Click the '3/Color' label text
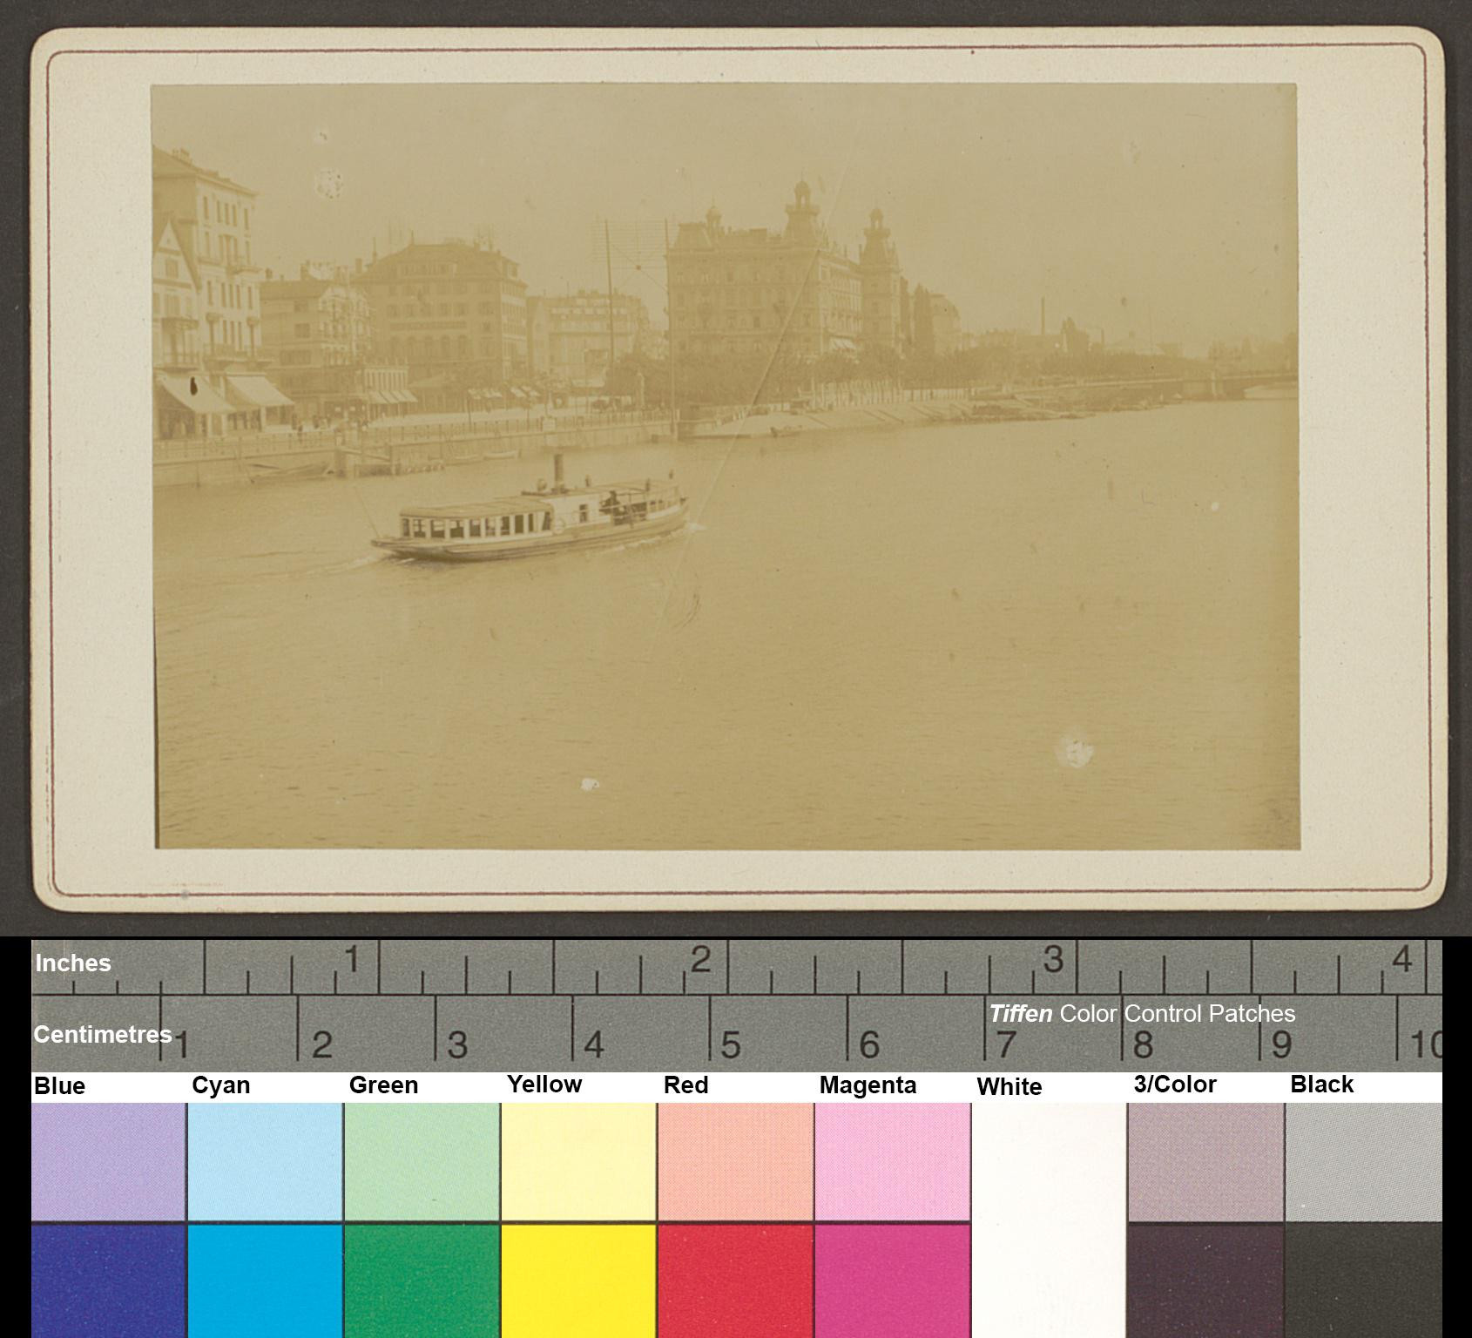Image resolution: width=1472 pixels, height=1338 pixels. pyautogui.click(x=1175, y=1085)
